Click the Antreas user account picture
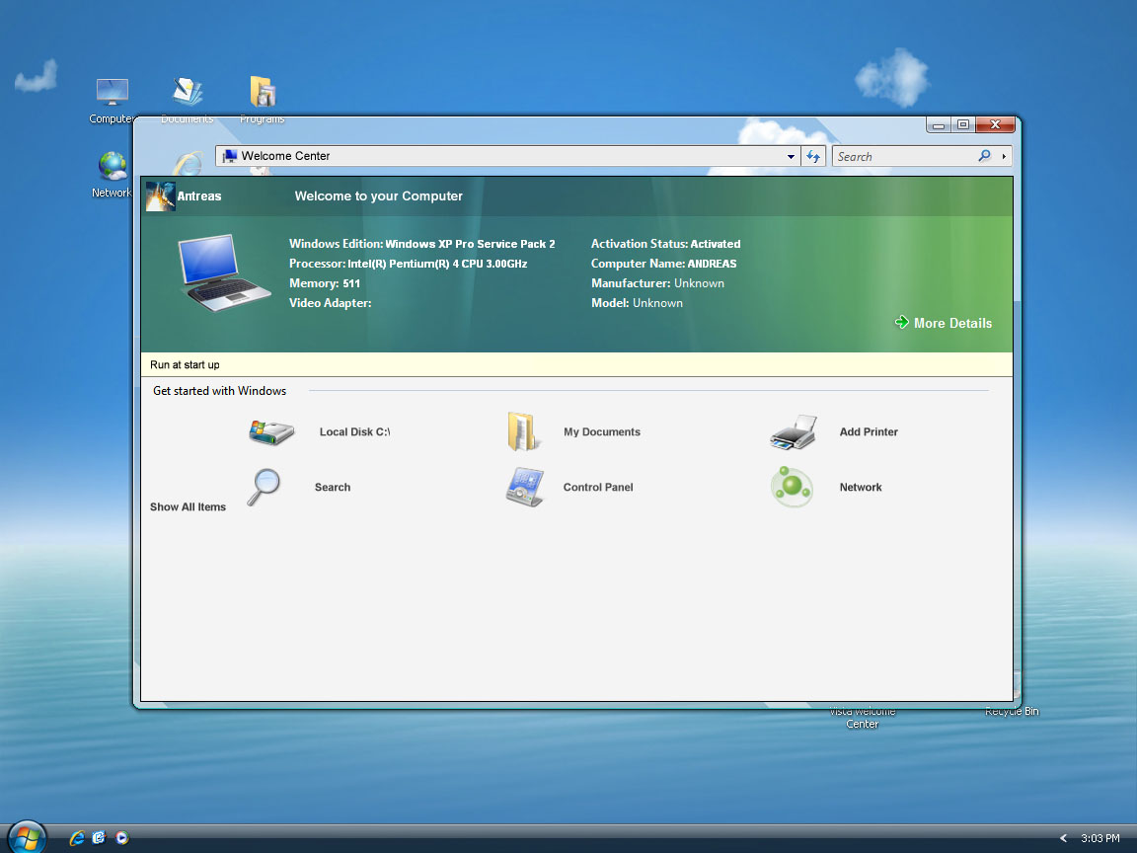Image resolution: width=1137 pixels, height=853 pixels. [160, 196]
